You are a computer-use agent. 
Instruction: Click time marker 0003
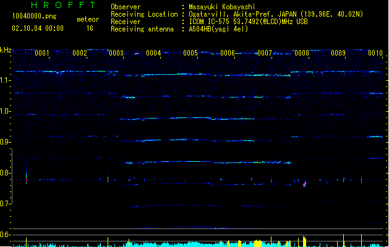pyautogui.click(x=116, y=53)
